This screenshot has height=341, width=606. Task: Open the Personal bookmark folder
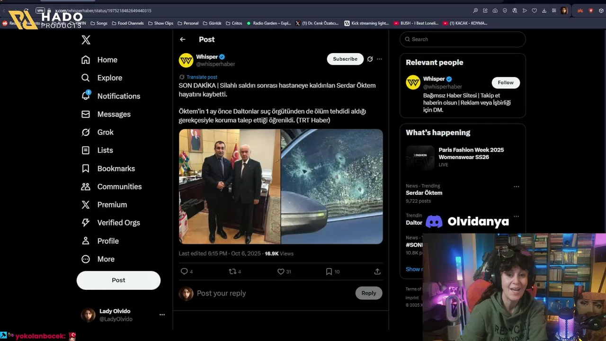pyautogui.click(x=188, y=23)
